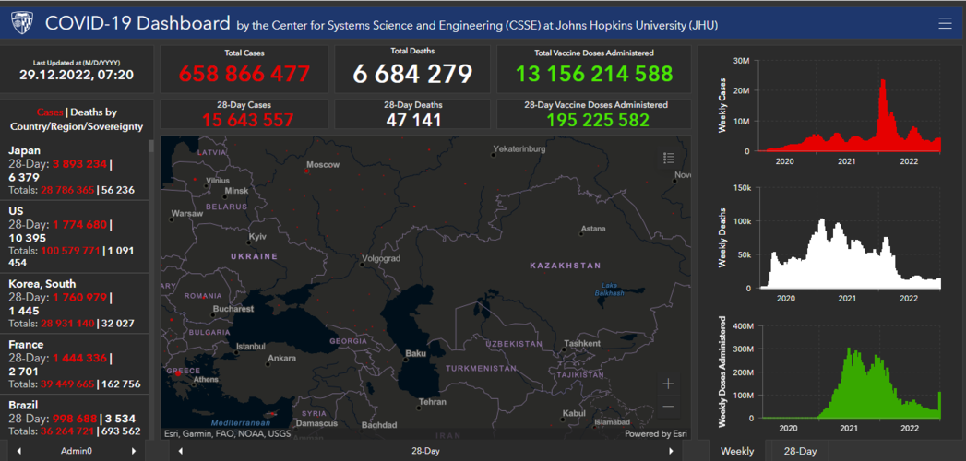Go to previous map view with left arrow

(x=180, y=451)
